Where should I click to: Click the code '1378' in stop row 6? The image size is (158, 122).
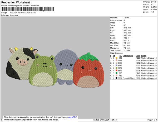(138, 71)
